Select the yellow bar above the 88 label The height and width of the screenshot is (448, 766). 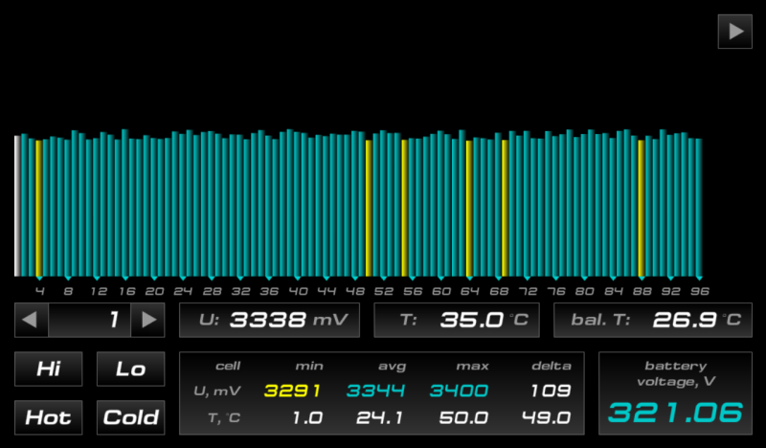pyautogui.click(x=641, y=208)
